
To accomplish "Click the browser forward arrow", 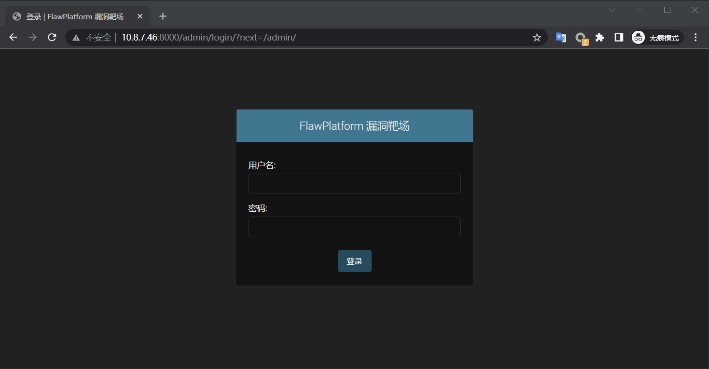I will point(32,38).
